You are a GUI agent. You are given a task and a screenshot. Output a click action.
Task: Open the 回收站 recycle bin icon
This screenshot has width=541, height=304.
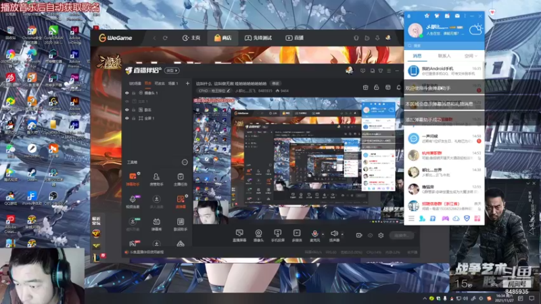point(10,32)
